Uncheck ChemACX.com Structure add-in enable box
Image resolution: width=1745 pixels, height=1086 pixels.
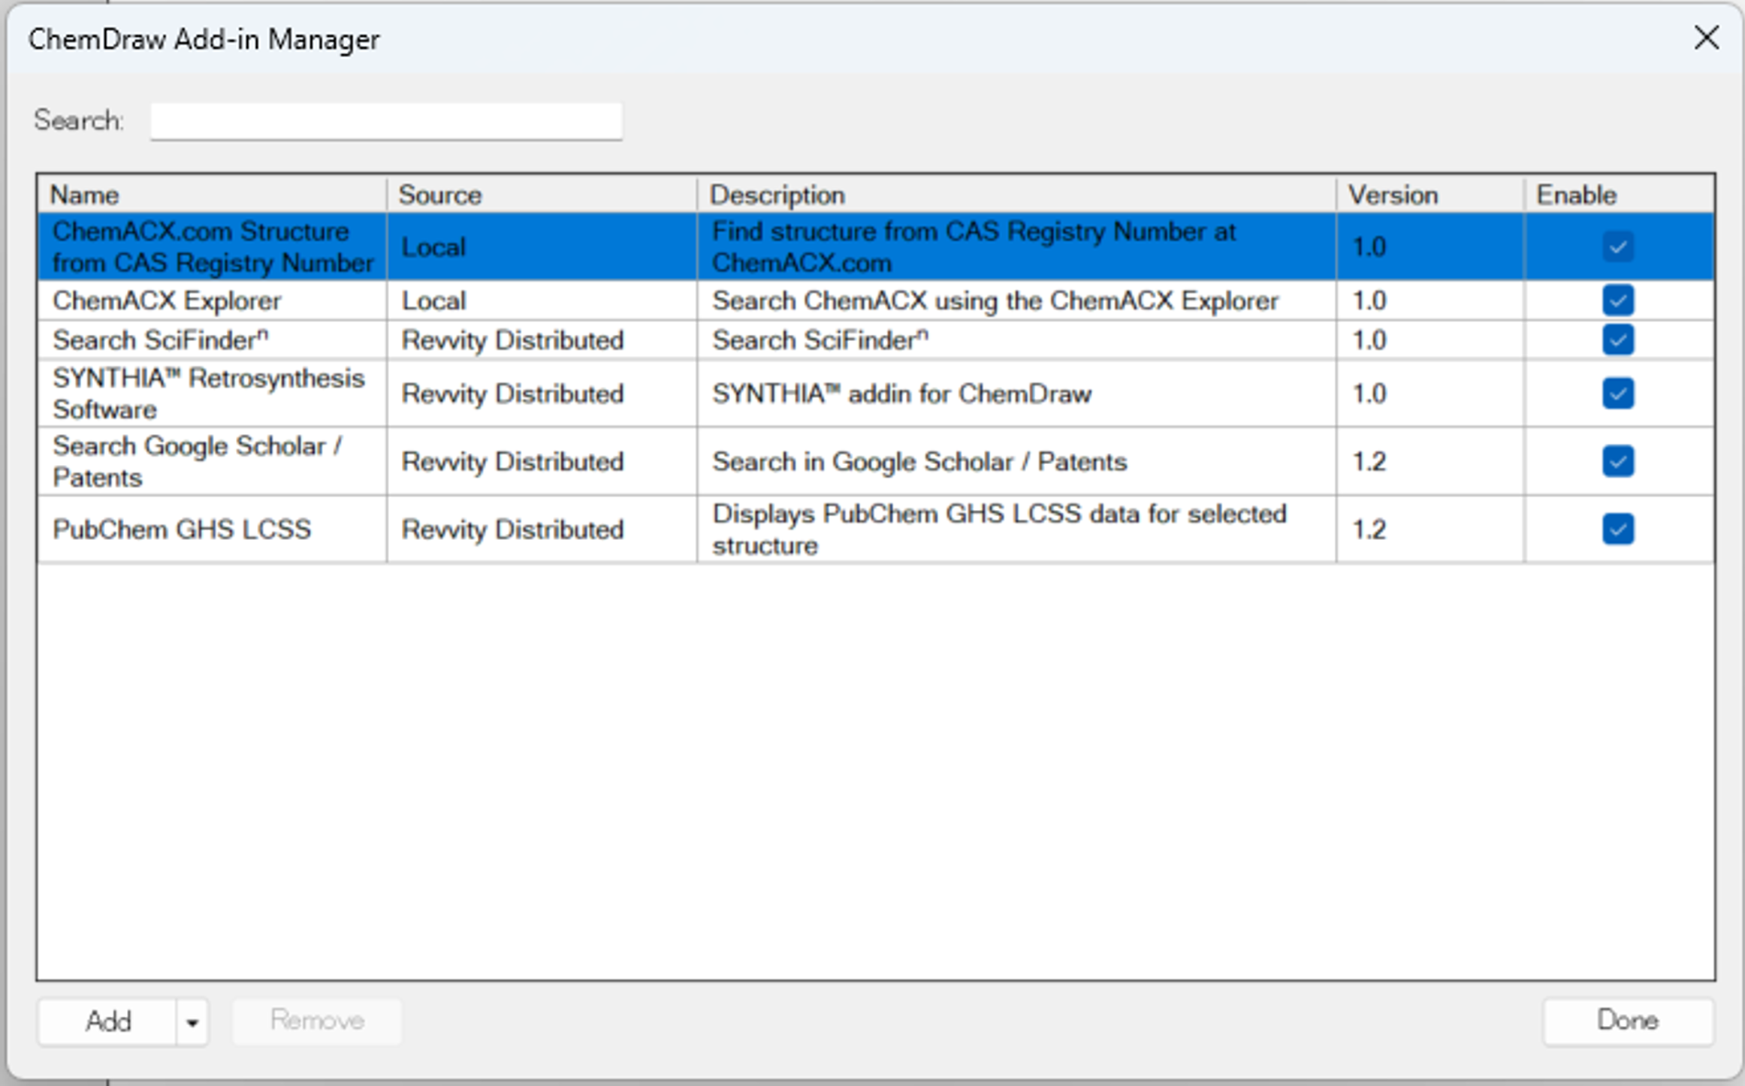(x=1617, y=247)
